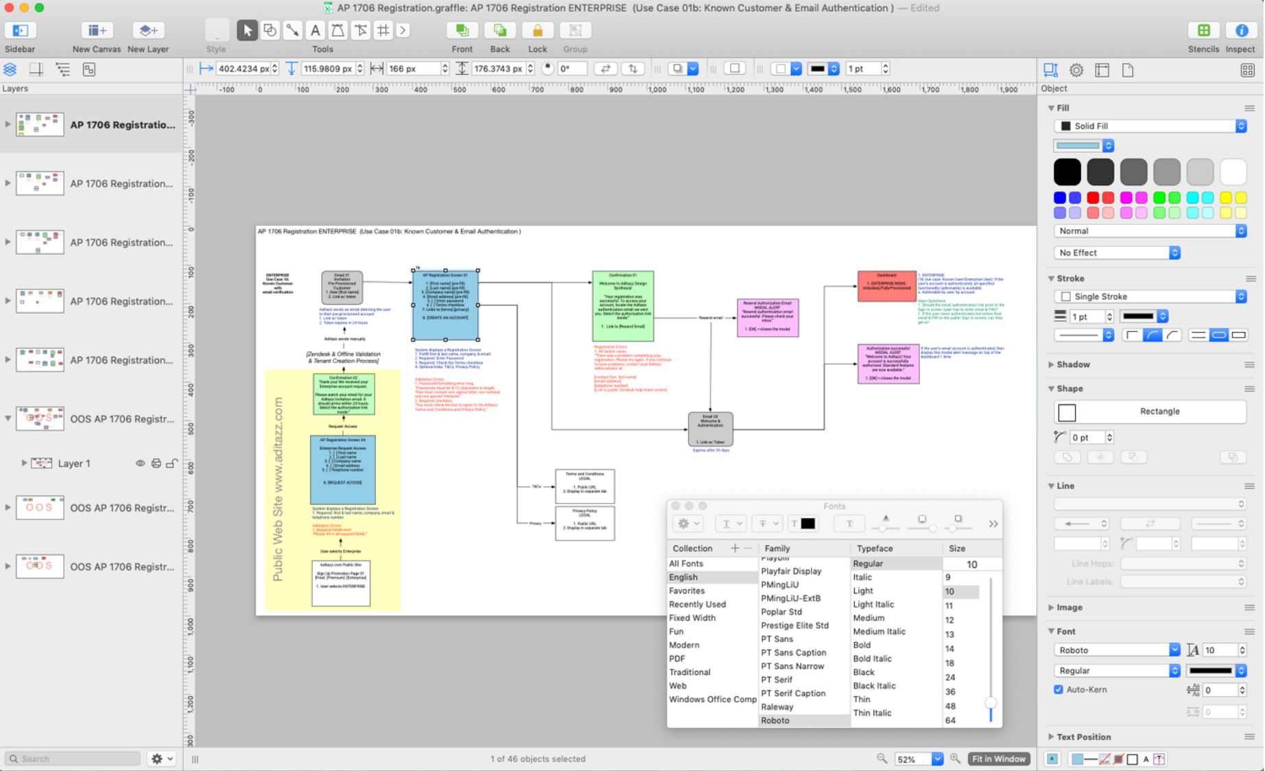
Task: Focus the sidebar Search field
Action: [x=73, y=759]
